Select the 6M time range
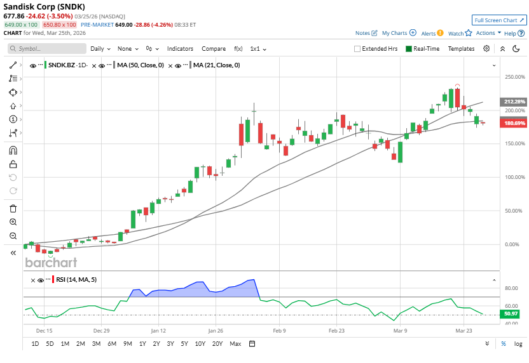Image resolution: width=529 pixels, height=363 pixels. pyautogui.click(x=112, y=344)
